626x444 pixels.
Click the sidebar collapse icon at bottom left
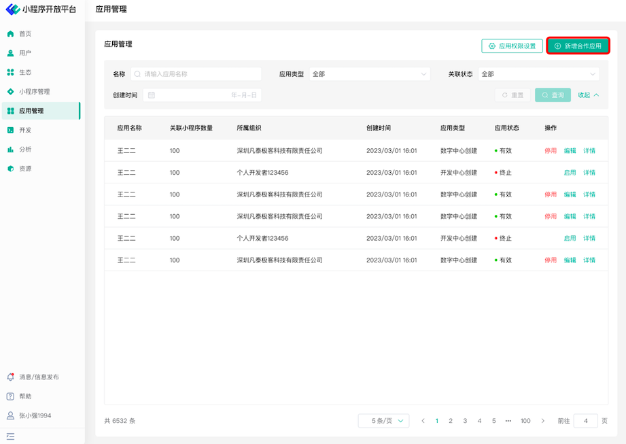click(10, 437)
